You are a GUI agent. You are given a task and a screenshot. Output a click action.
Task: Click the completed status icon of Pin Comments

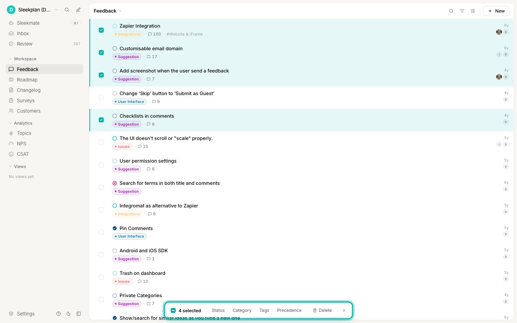tap(115, 228)
